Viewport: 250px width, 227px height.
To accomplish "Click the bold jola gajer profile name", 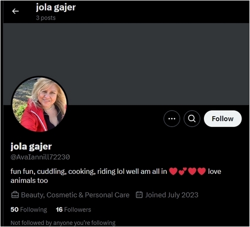I will (x=31, y=147).
